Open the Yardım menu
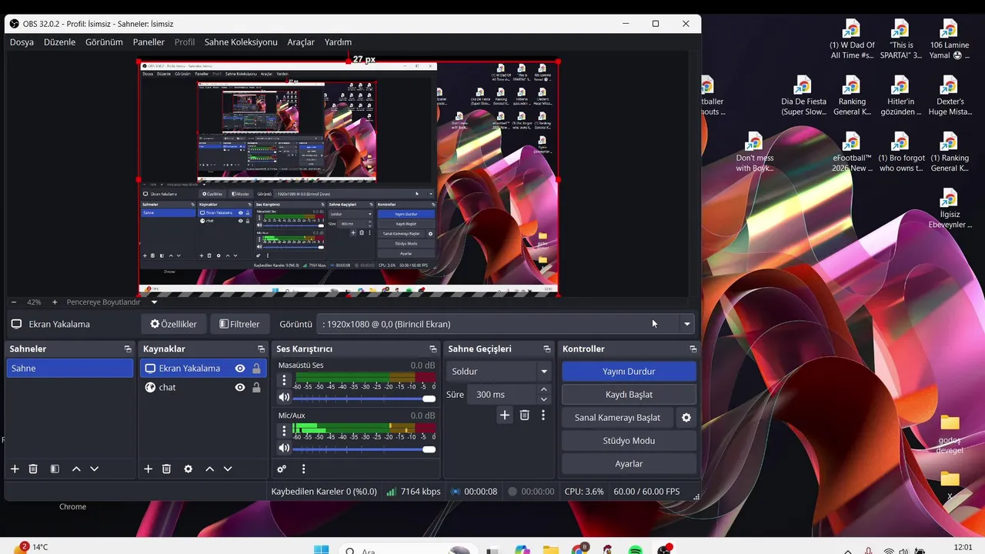 pos(338,42)
